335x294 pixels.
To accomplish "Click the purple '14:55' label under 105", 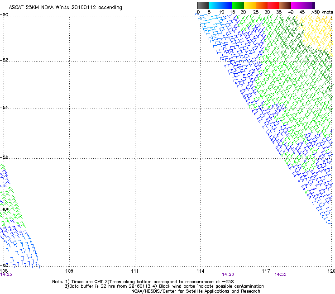I will coord(6,275).
